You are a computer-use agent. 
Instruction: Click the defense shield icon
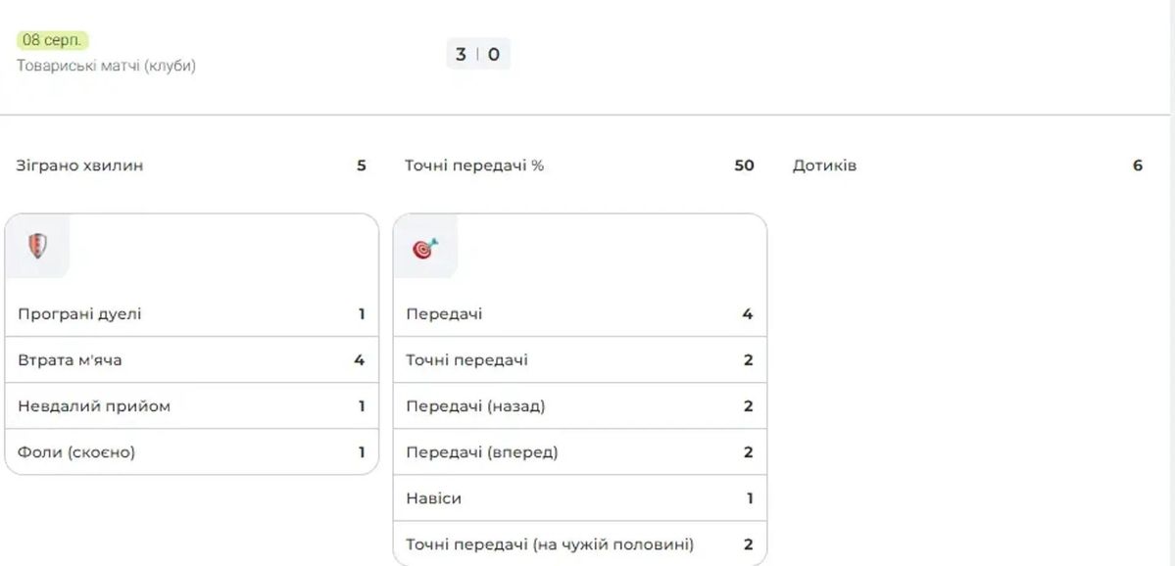(x=36, y=246)
